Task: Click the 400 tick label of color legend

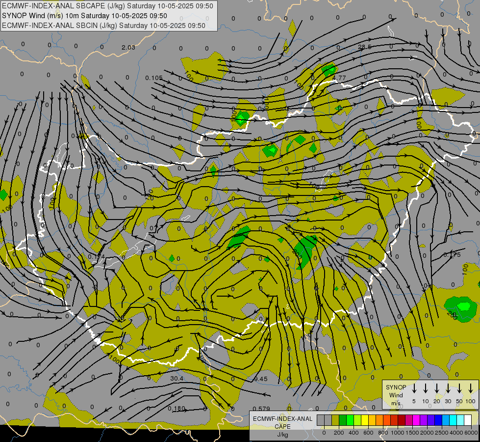Action: click(354, 433)
